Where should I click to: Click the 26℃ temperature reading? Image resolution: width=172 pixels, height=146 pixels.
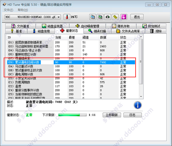point(74,17)
